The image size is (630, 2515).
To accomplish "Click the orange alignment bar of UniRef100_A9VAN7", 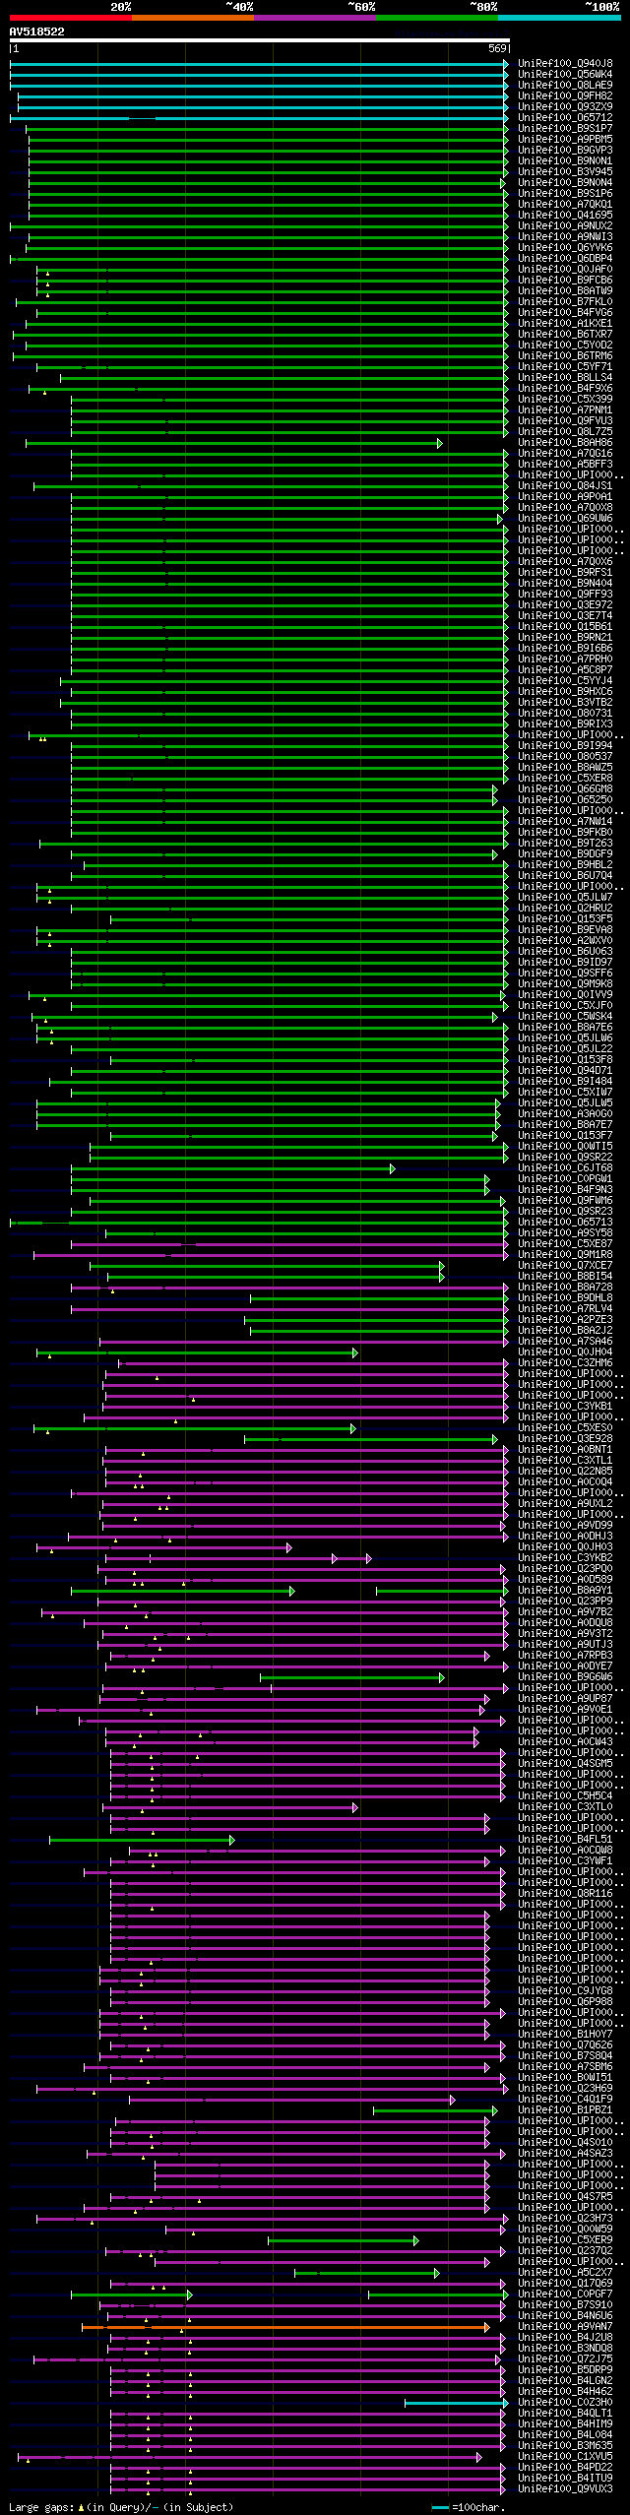I will click(x=285, y=2327).
